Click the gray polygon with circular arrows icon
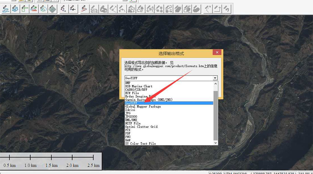This screenshot has height=174, width=313. click(141, 9)
